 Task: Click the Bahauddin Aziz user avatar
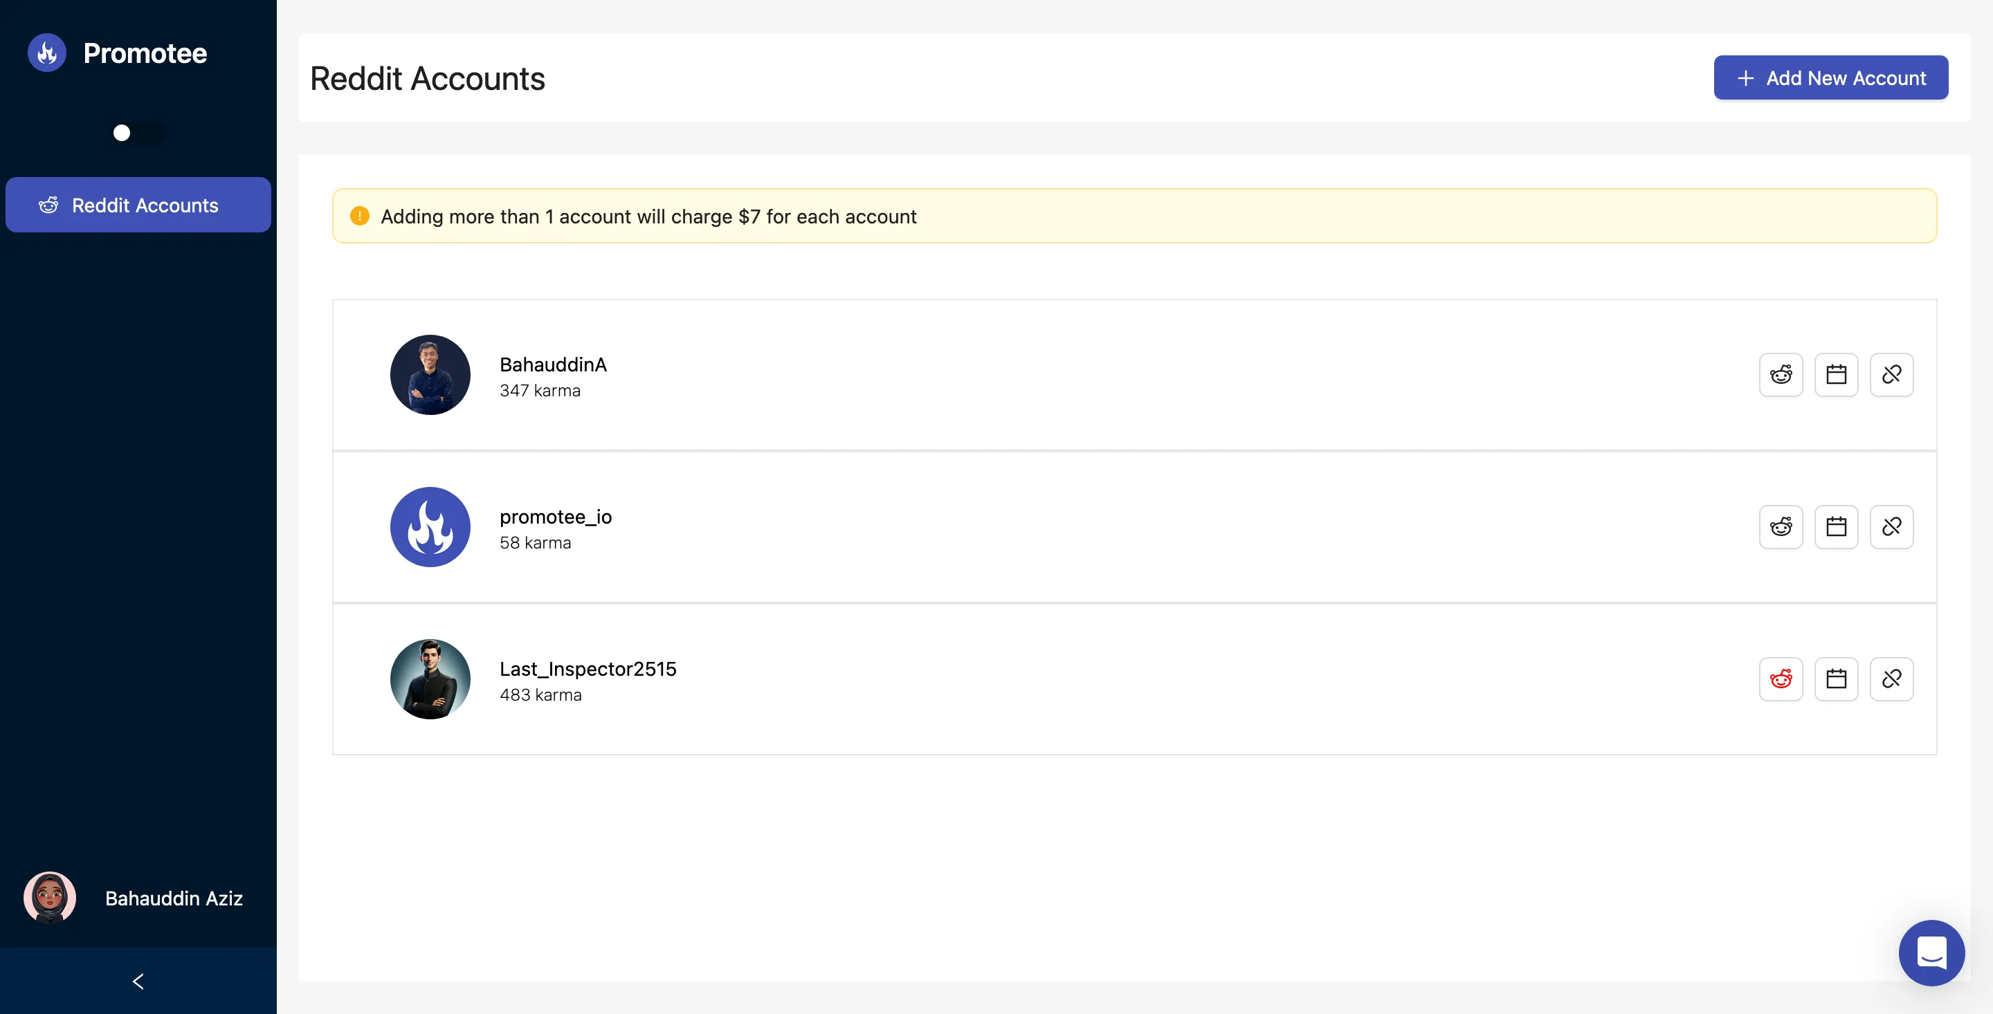[50, 898]
